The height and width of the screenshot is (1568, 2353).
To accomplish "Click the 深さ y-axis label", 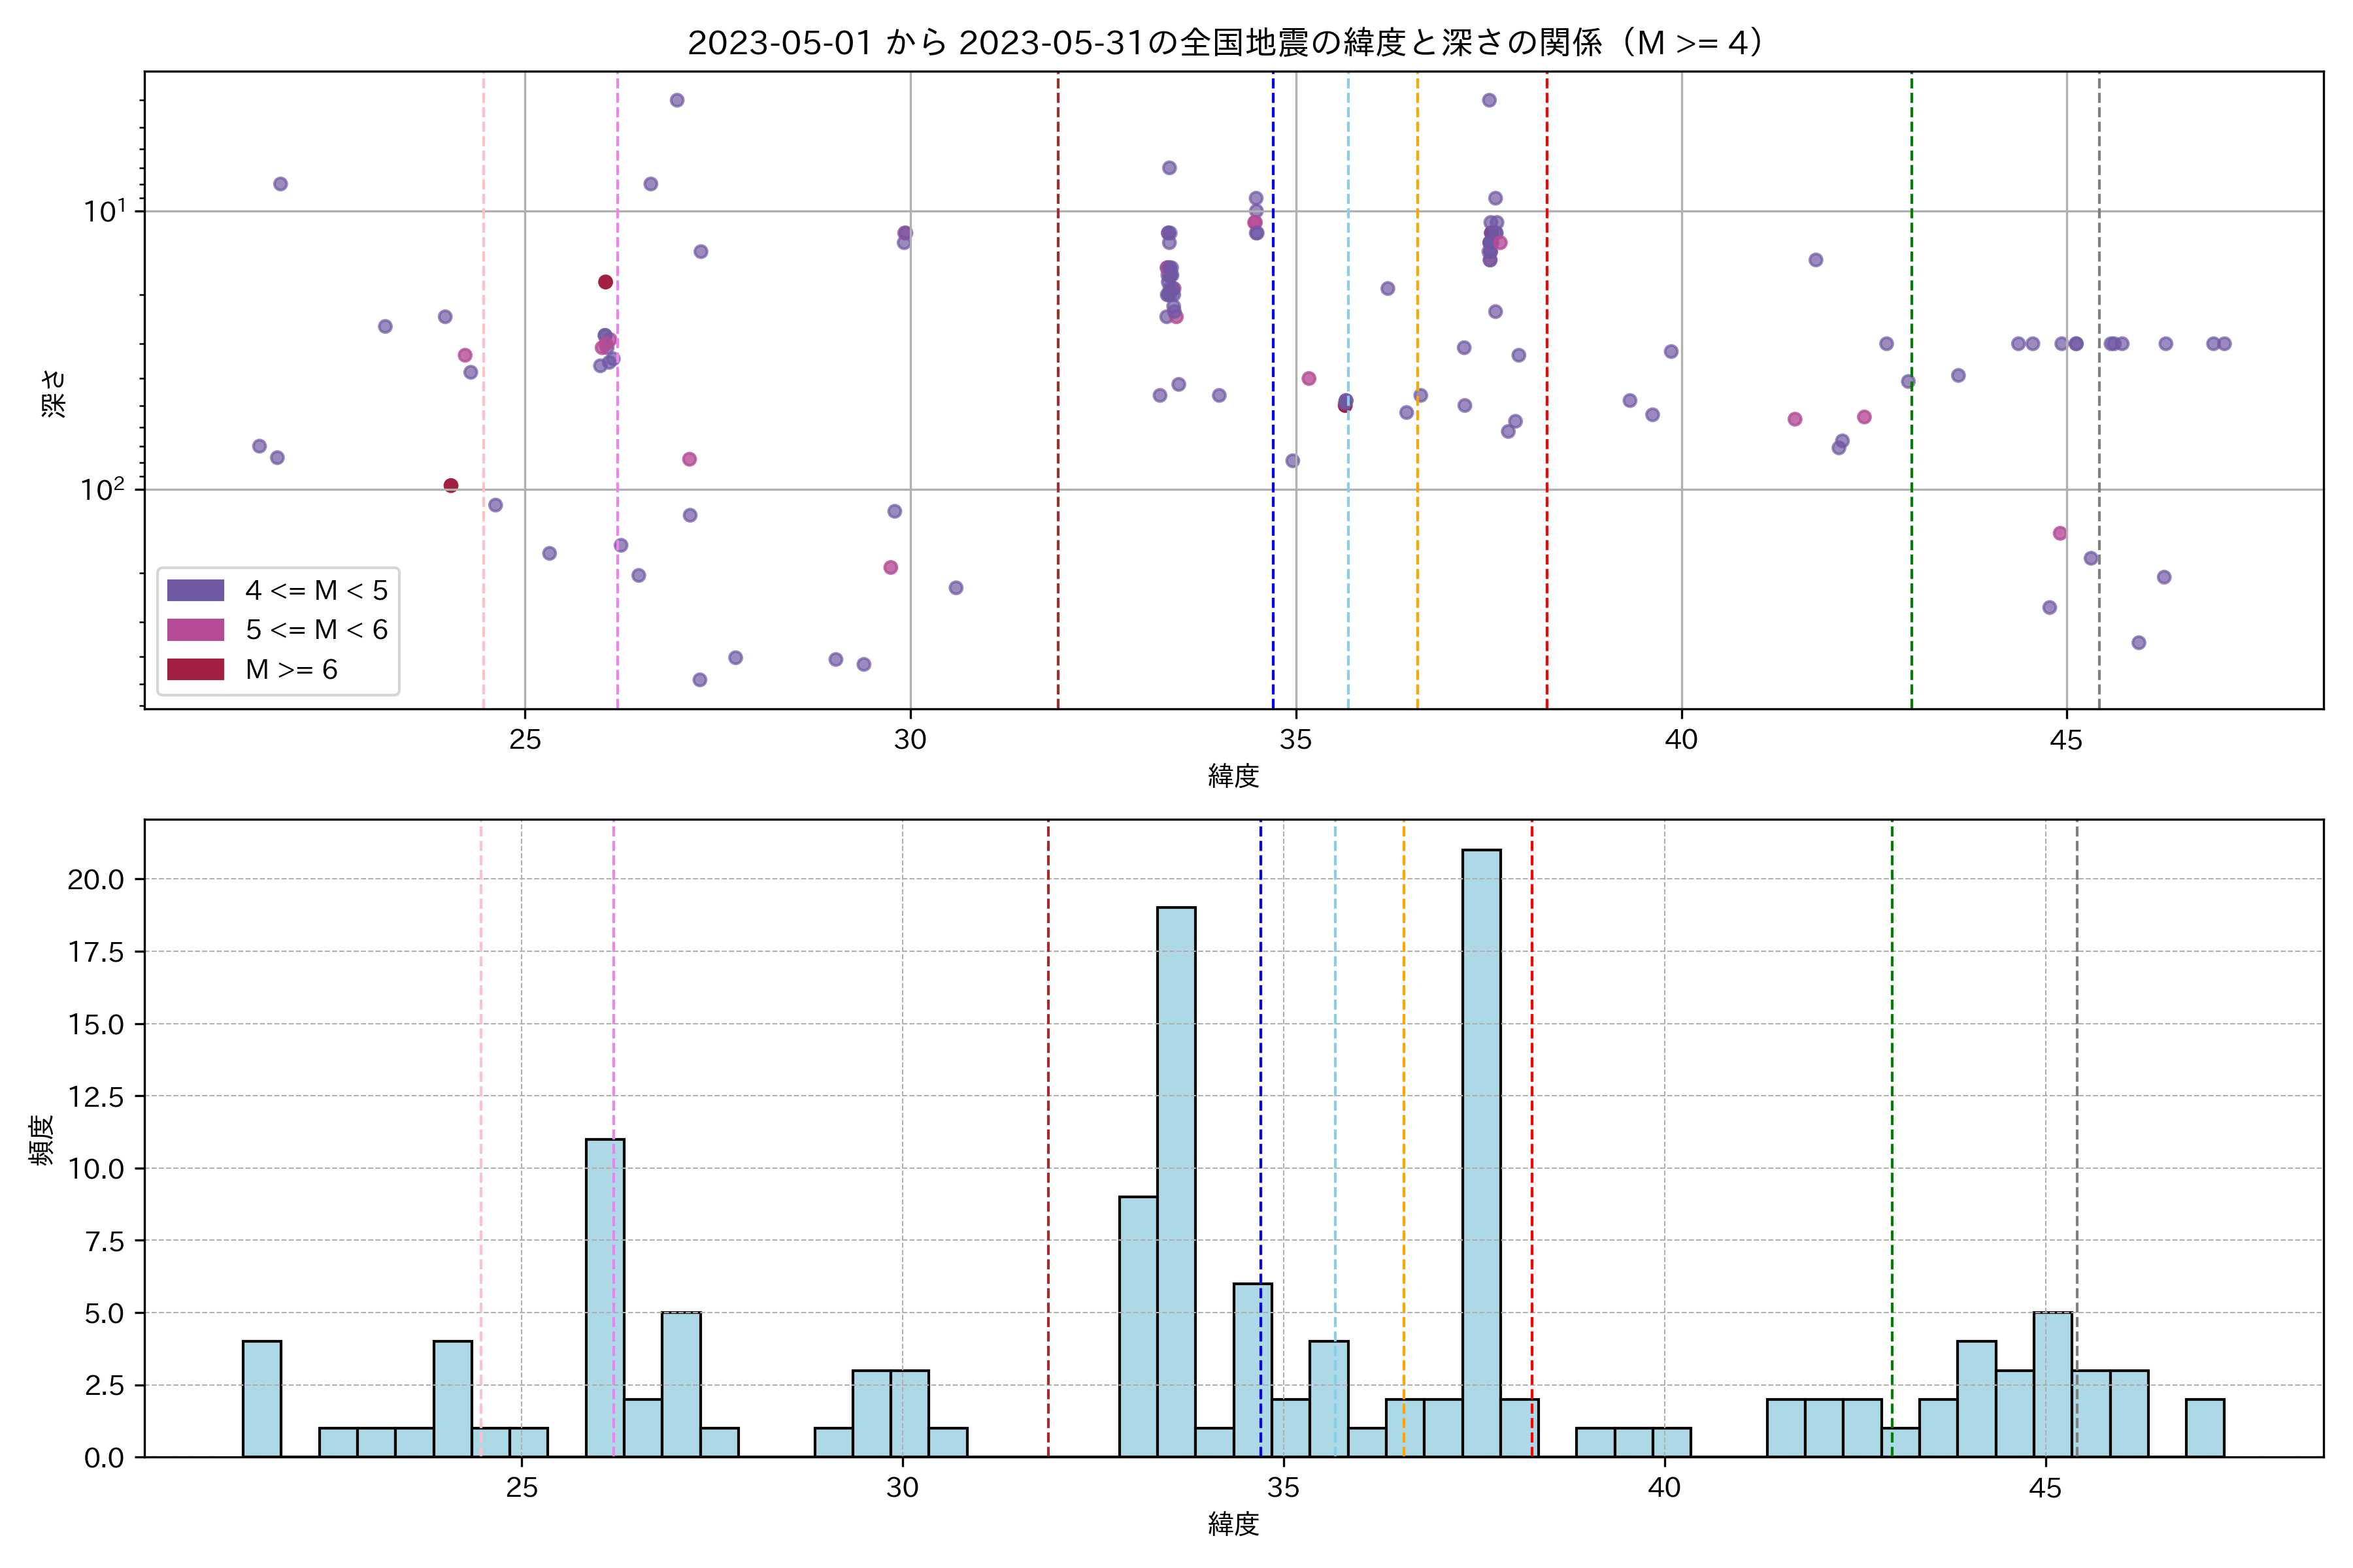I will (54, 393).
